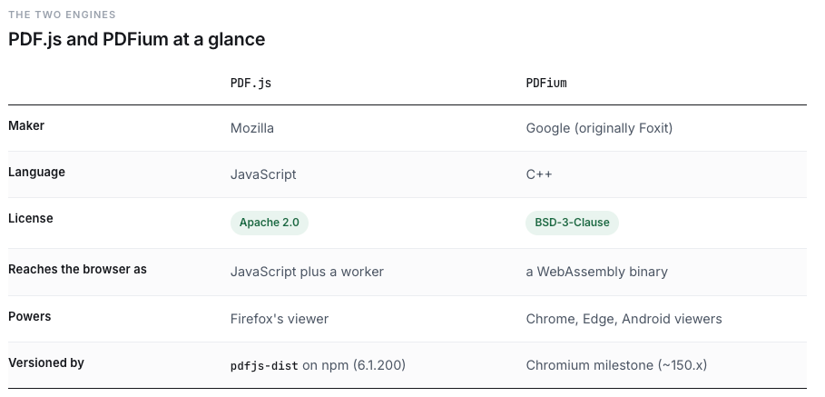
Task: Select the PDFium column header
Action: (546, 83)
